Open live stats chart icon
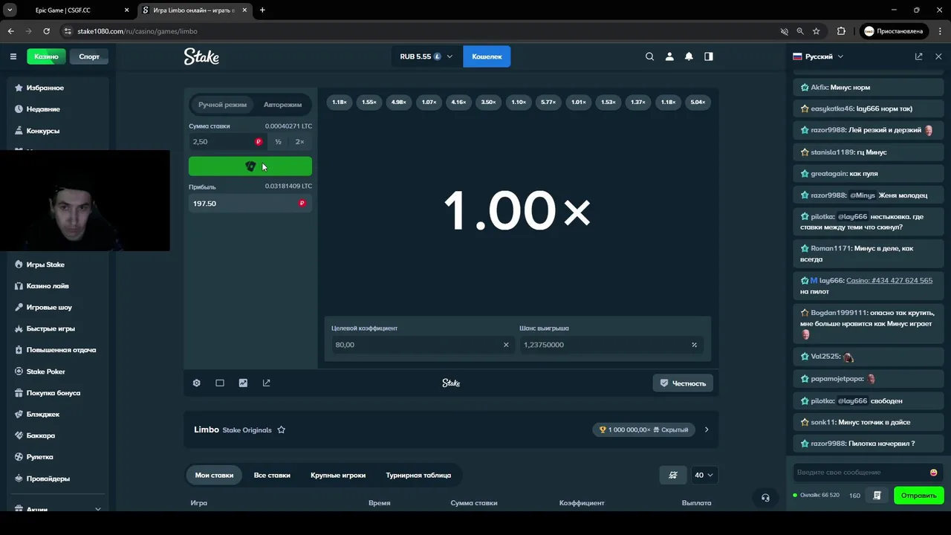This screenshot has width=951, height=535. click(x=243, y=383)
